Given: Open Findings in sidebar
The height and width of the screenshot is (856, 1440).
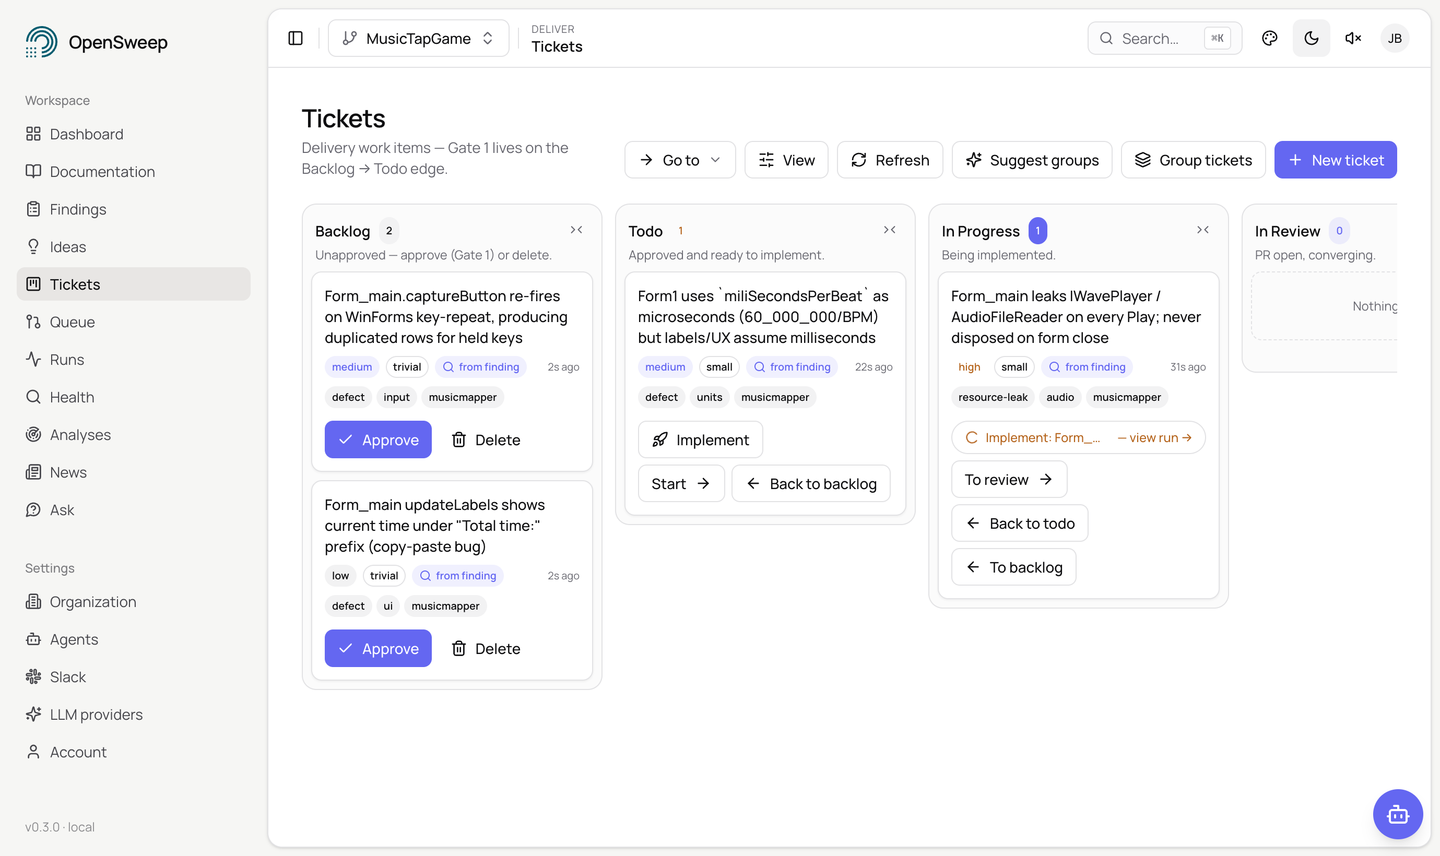Looking at the screenshot, I should (133, 209).
